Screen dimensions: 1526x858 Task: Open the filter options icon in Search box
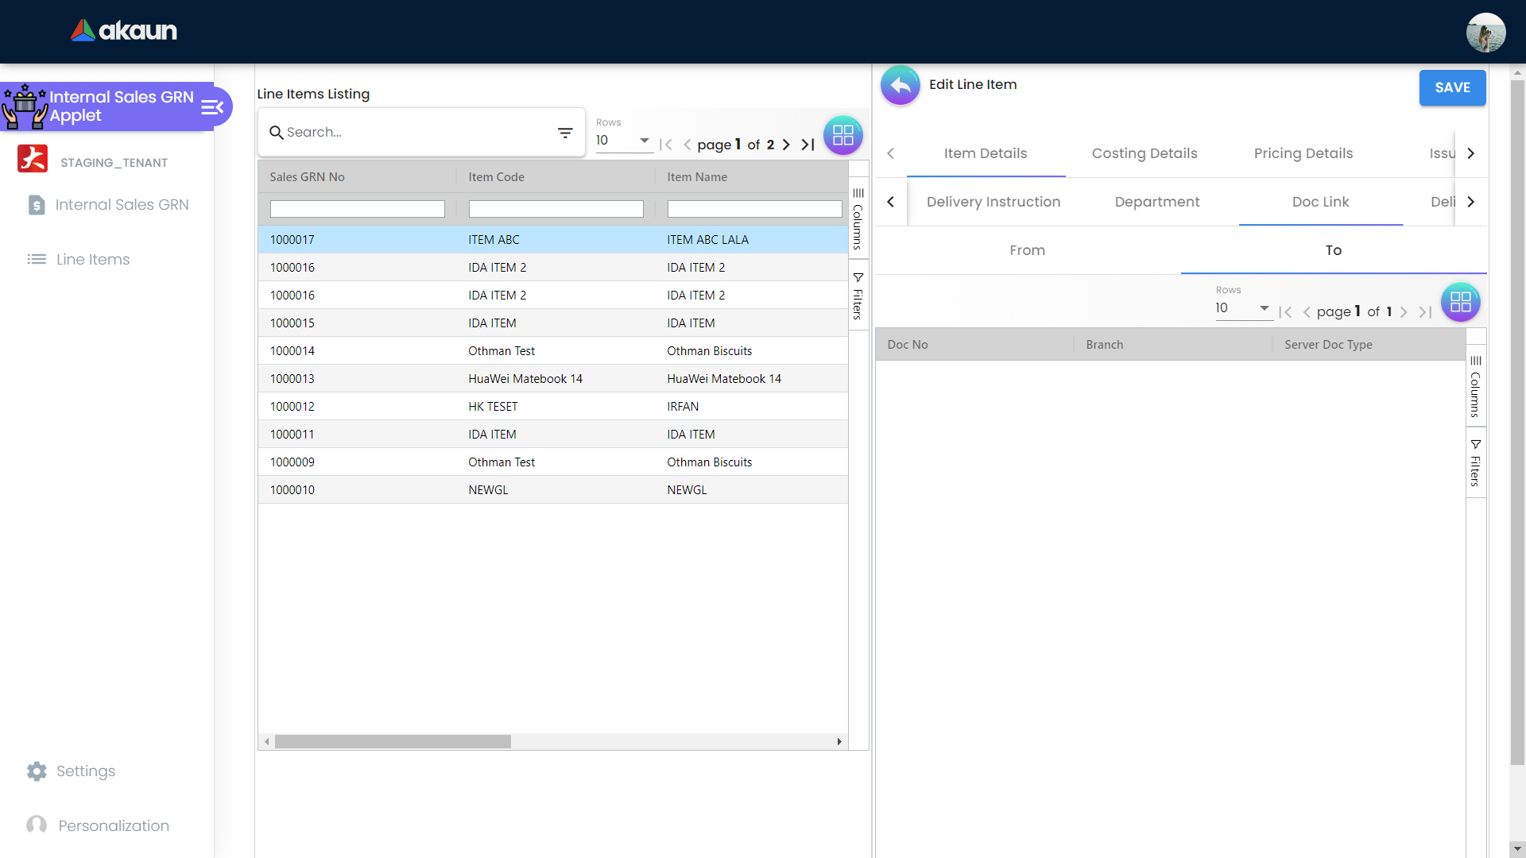[565, 133]
